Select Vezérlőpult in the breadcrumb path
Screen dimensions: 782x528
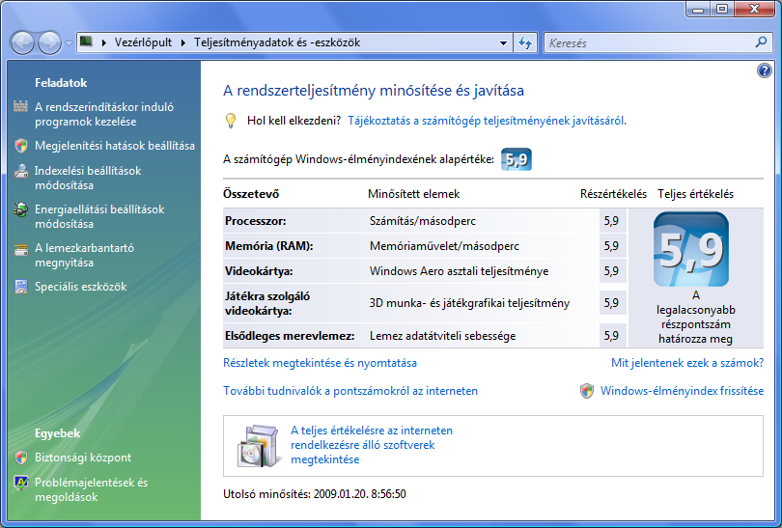tap(144, 43)
